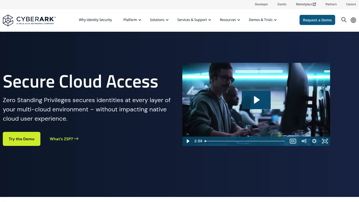The height and width of the screenshot is (202, 359).
Task: Mute the video volume
Action: pos(304,141)
